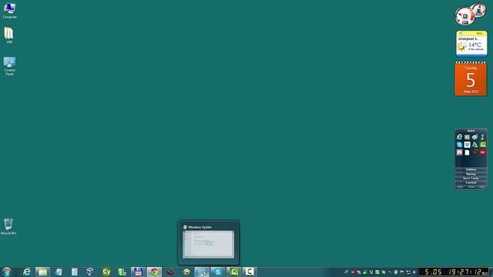Open the USB folder on desktop
The height and width of the screenshot is (277, 493).
pyautogui.click(x=9, y=35)
